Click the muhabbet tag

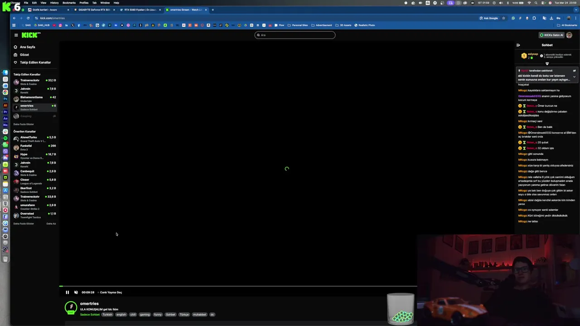(199, 315)
